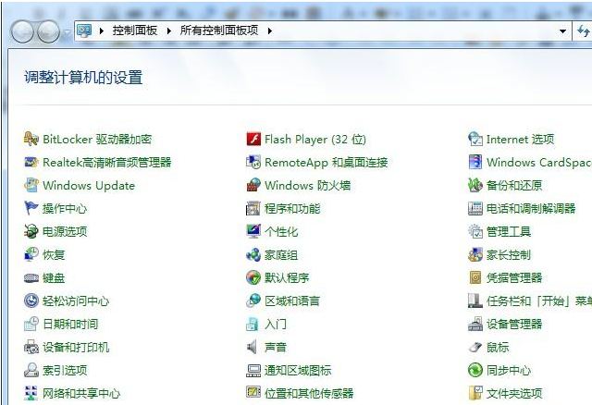This screenshot has width=592, height=405.
Task: Open the 入门 icon
Action: [x=253, y=324]
